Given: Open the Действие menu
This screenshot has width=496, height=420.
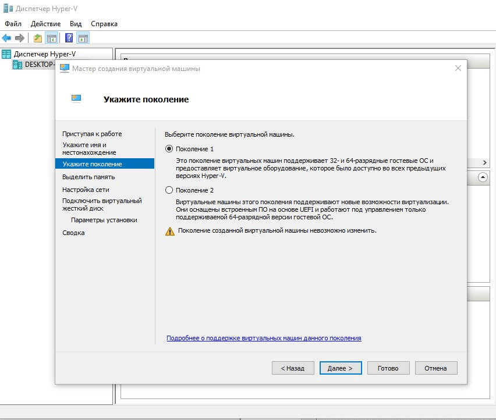Looking at the screenshot, I should coord(45,24).
